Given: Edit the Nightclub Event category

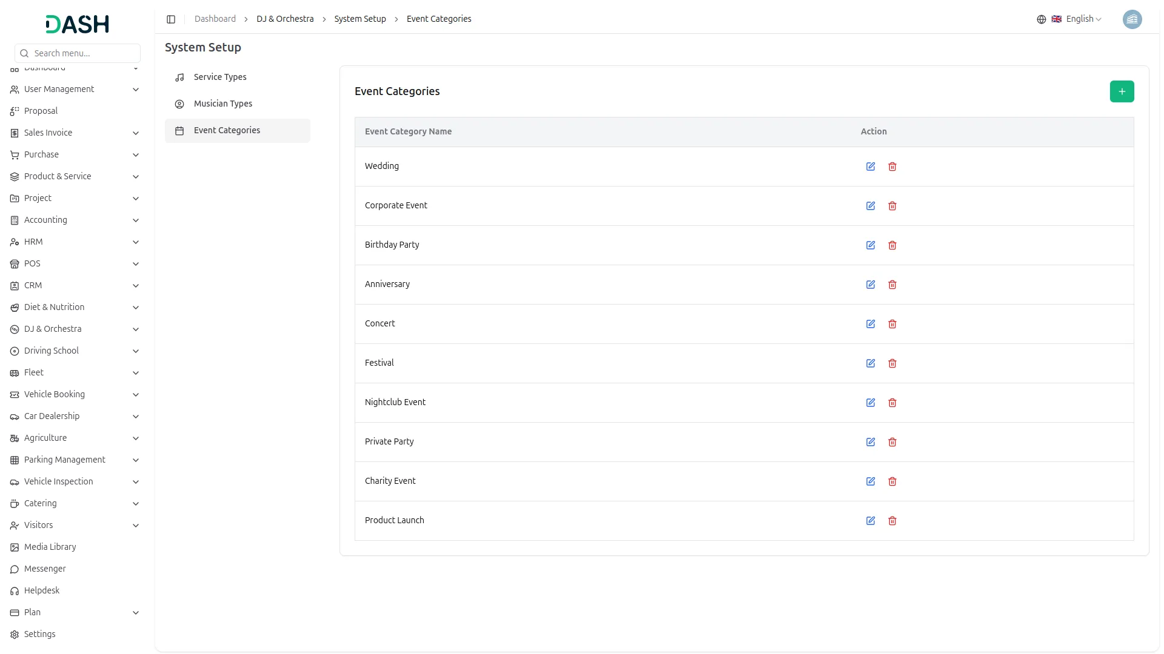Looking at the screenshot, I should pyautogui.click(x=871, y=403).
